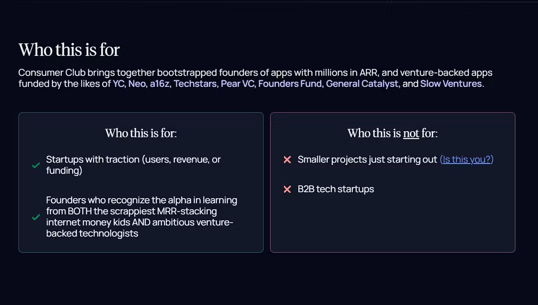Screen dimensions: 538x305
Task: Click the red X beside Smaller projects
Action: click(x=287, y=159)
